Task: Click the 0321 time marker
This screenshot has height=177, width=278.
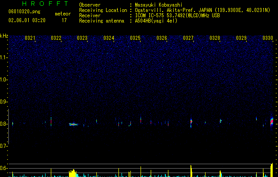Action: click(30, 38)
